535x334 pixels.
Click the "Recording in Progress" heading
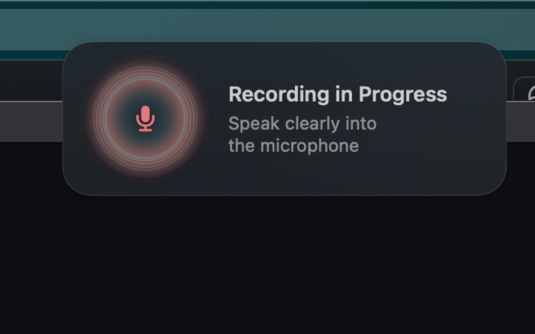click(x=337, y=94)
